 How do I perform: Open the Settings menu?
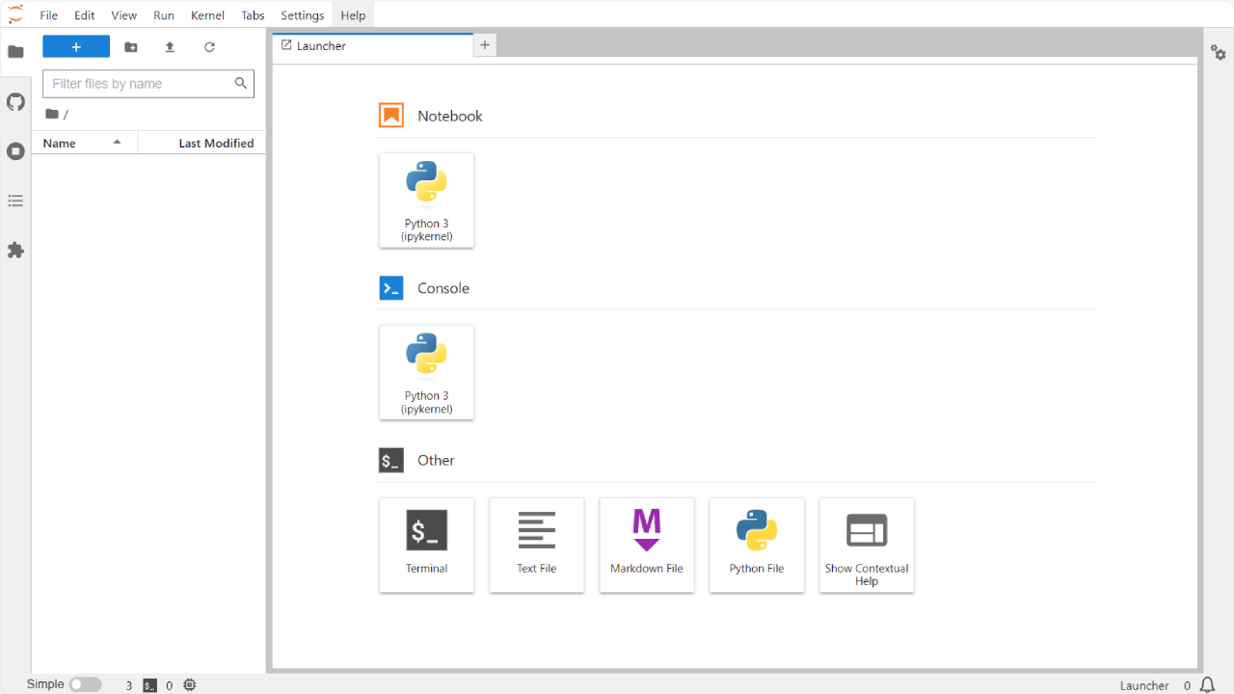pyautogui.click(x=302, y=15)
